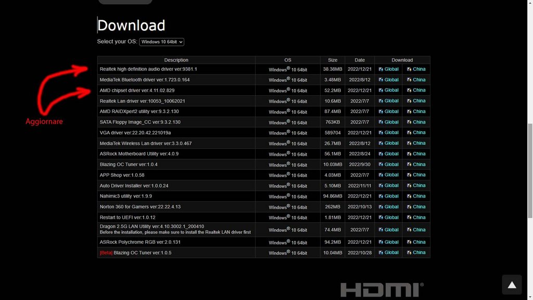Click date '2022/11/11' for Auto Driver Installer

pyautogui.click(x=360, y=186)
